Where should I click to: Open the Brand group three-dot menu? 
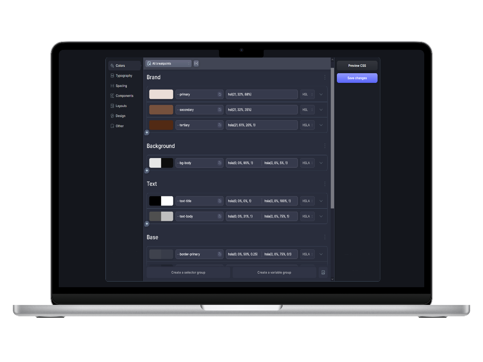click(x=325, y=77)
